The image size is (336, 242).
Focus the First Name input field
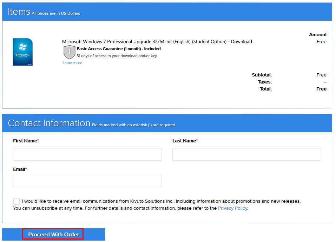coord(87,154)
